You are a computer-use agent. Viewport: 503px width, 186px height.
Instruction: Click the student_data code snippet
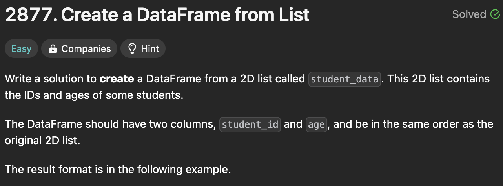pos(344,79)
